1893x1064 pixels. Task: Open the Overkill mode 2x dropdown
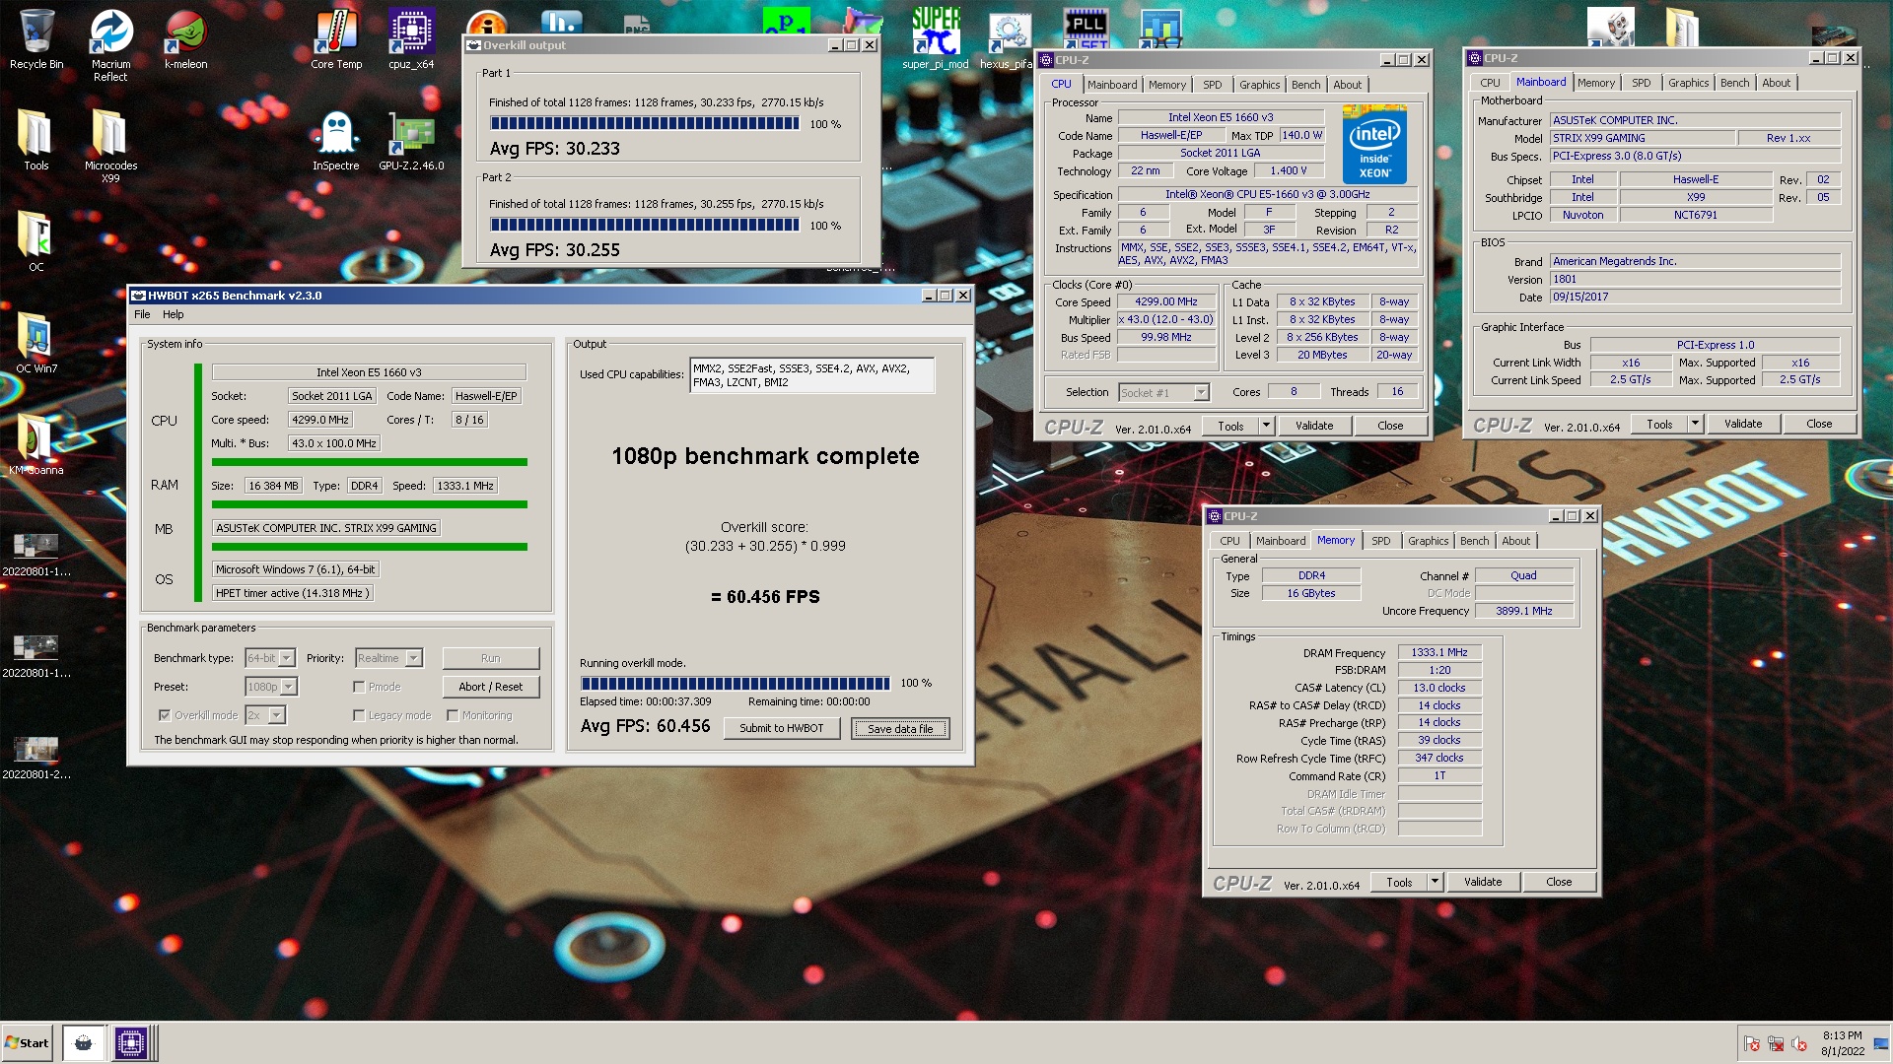265,715
